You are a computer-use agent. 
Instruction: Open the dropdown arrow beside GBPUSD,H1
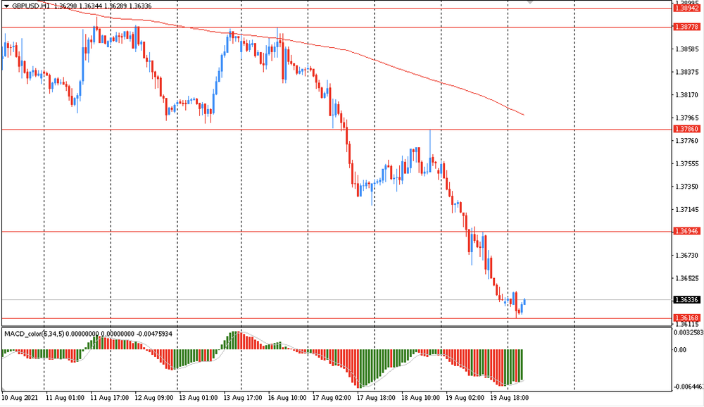click(6, 6)
